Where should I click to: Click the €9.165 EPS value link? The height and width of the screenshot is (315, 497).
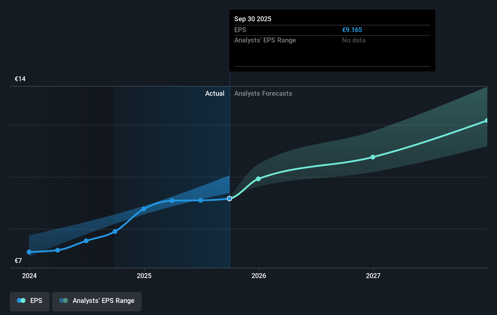click(x=352, y=30)
